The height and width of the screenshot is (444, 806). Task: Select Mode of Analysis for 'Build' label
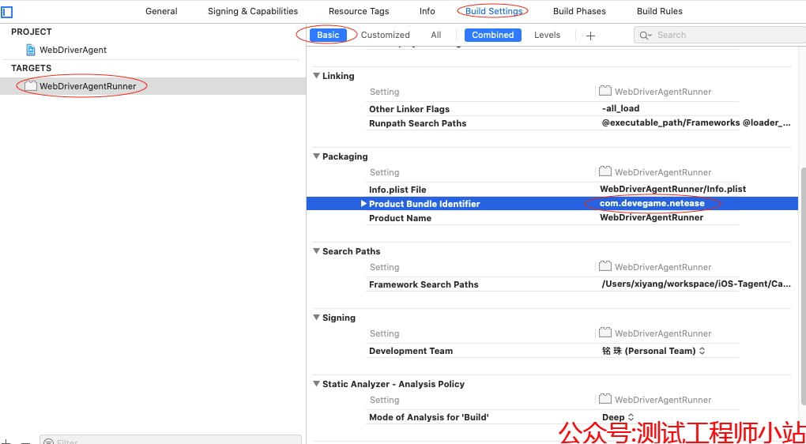(x=429, y=417)
